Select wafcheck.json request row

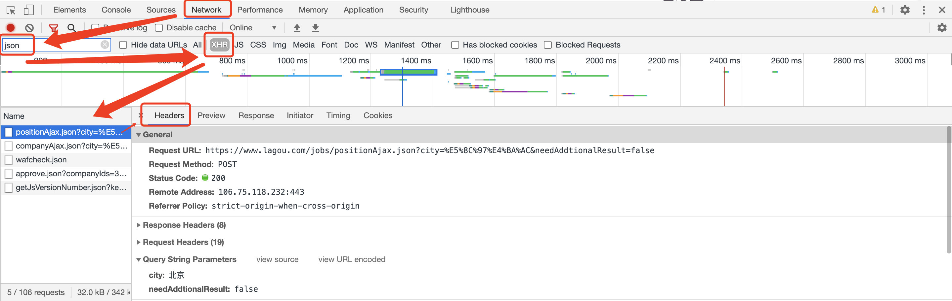tap(66, 160)
